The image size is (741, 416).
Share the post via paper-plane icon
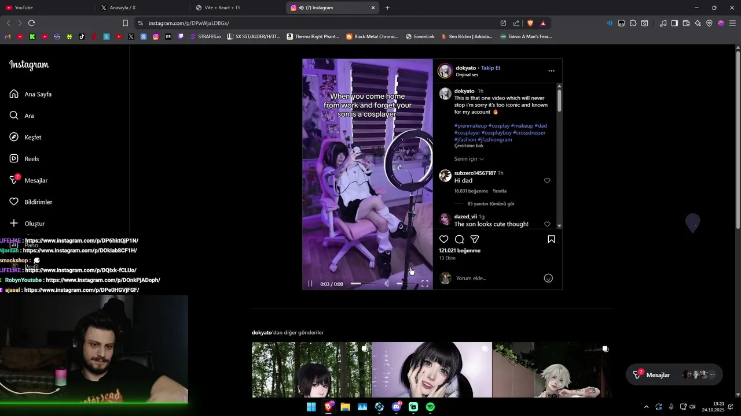click(475, 239)
